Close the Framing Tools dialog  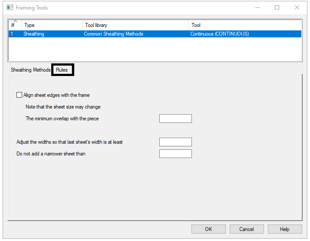click(297, 7)
